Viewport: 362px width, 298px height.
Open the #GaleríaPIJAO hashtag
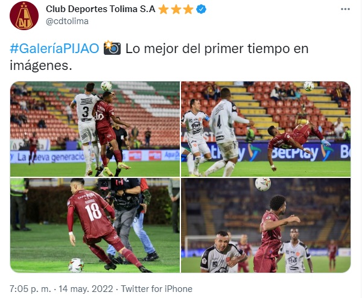point(54,49)
